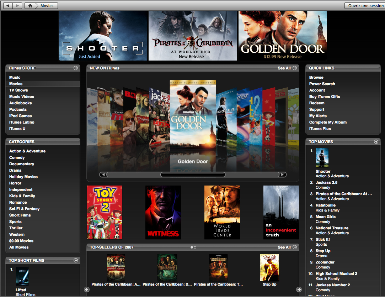Open the World Trade Center poster
This screenshot has width=385, height=297.
click(x=222, y=212)
